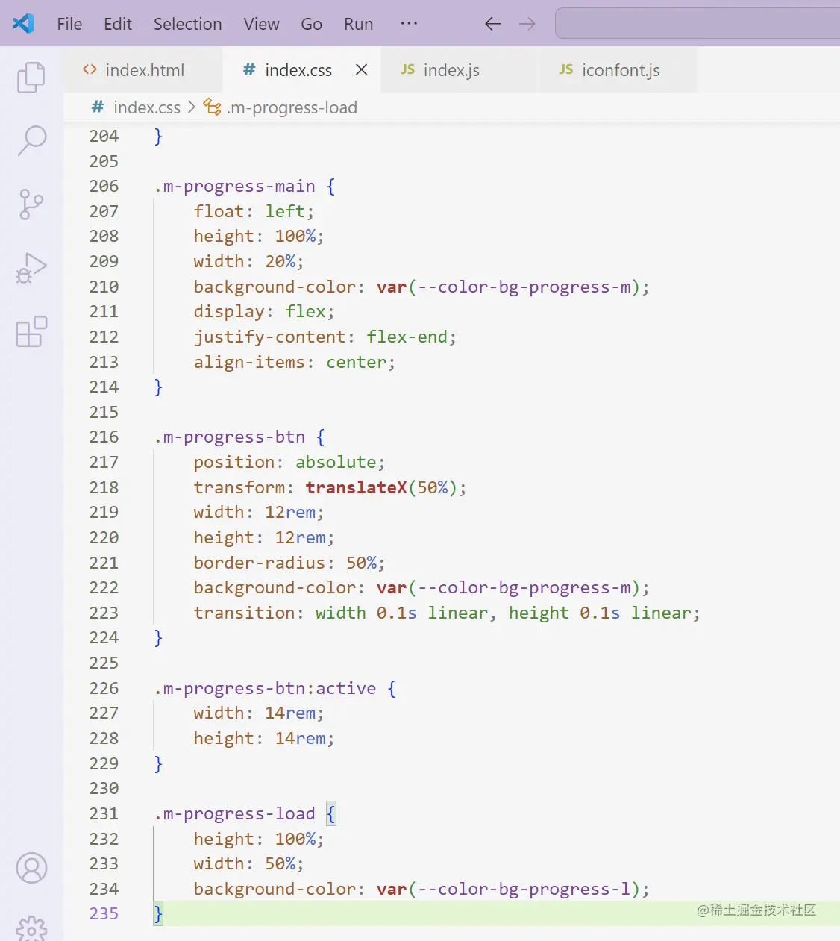Viewport: 840px width, 941px height.
Task: Open the View menu
Action: [x=261, y=24]
